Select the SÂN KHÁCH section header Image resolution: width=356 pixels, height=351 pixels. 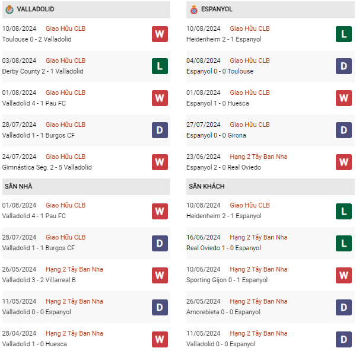(x=206, y=186)
